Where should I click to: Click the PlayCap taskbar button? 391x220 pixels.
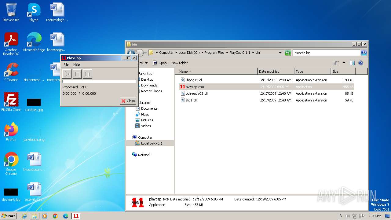click(x=76, y=216)
